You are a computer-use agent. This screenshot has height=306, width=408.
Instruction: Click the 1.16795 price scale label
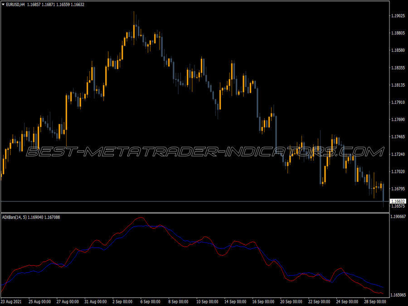point(398,189)
